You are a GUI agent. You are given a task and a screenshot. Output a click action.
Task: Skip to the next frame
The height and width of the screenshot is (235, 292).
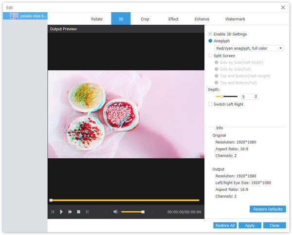pos(87,212)
